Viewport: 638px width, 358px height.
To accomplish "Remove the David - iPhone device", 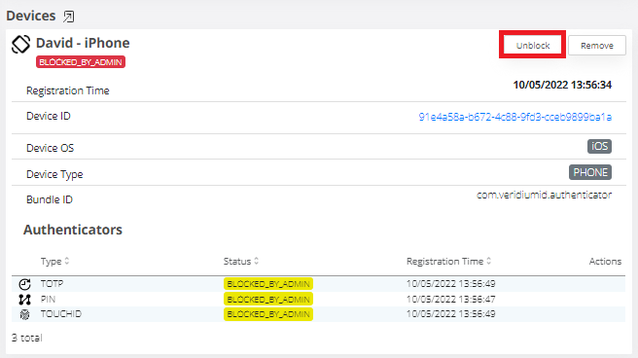I will pyautogui.click(x=597, y=45).
